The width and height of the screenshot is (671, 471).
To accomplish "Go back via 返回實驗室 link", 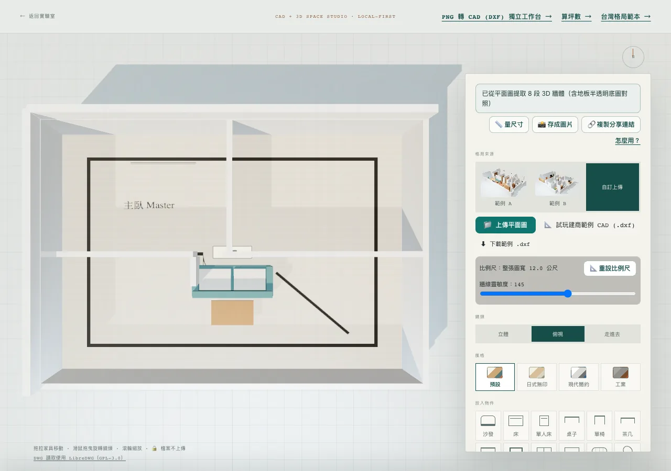I will [x=37, y=16].
